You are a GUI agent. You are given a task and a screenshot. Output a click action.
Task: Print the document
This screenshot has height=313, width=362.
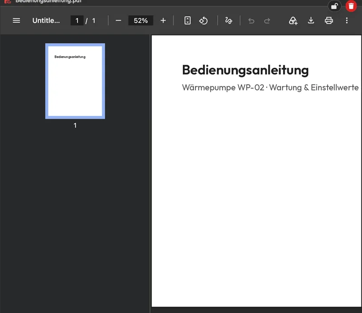[x=329, y=20]
